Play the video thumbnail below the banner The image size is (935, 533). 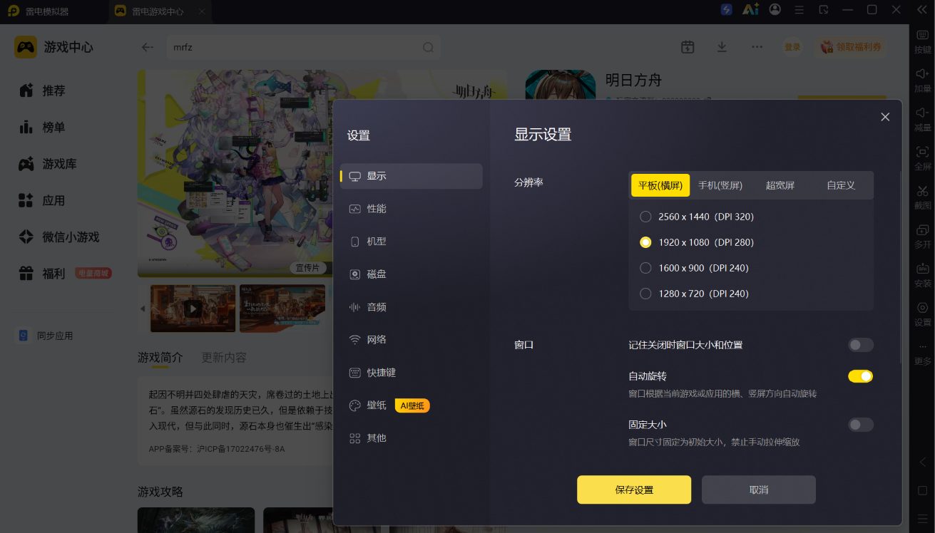[193, 309]
